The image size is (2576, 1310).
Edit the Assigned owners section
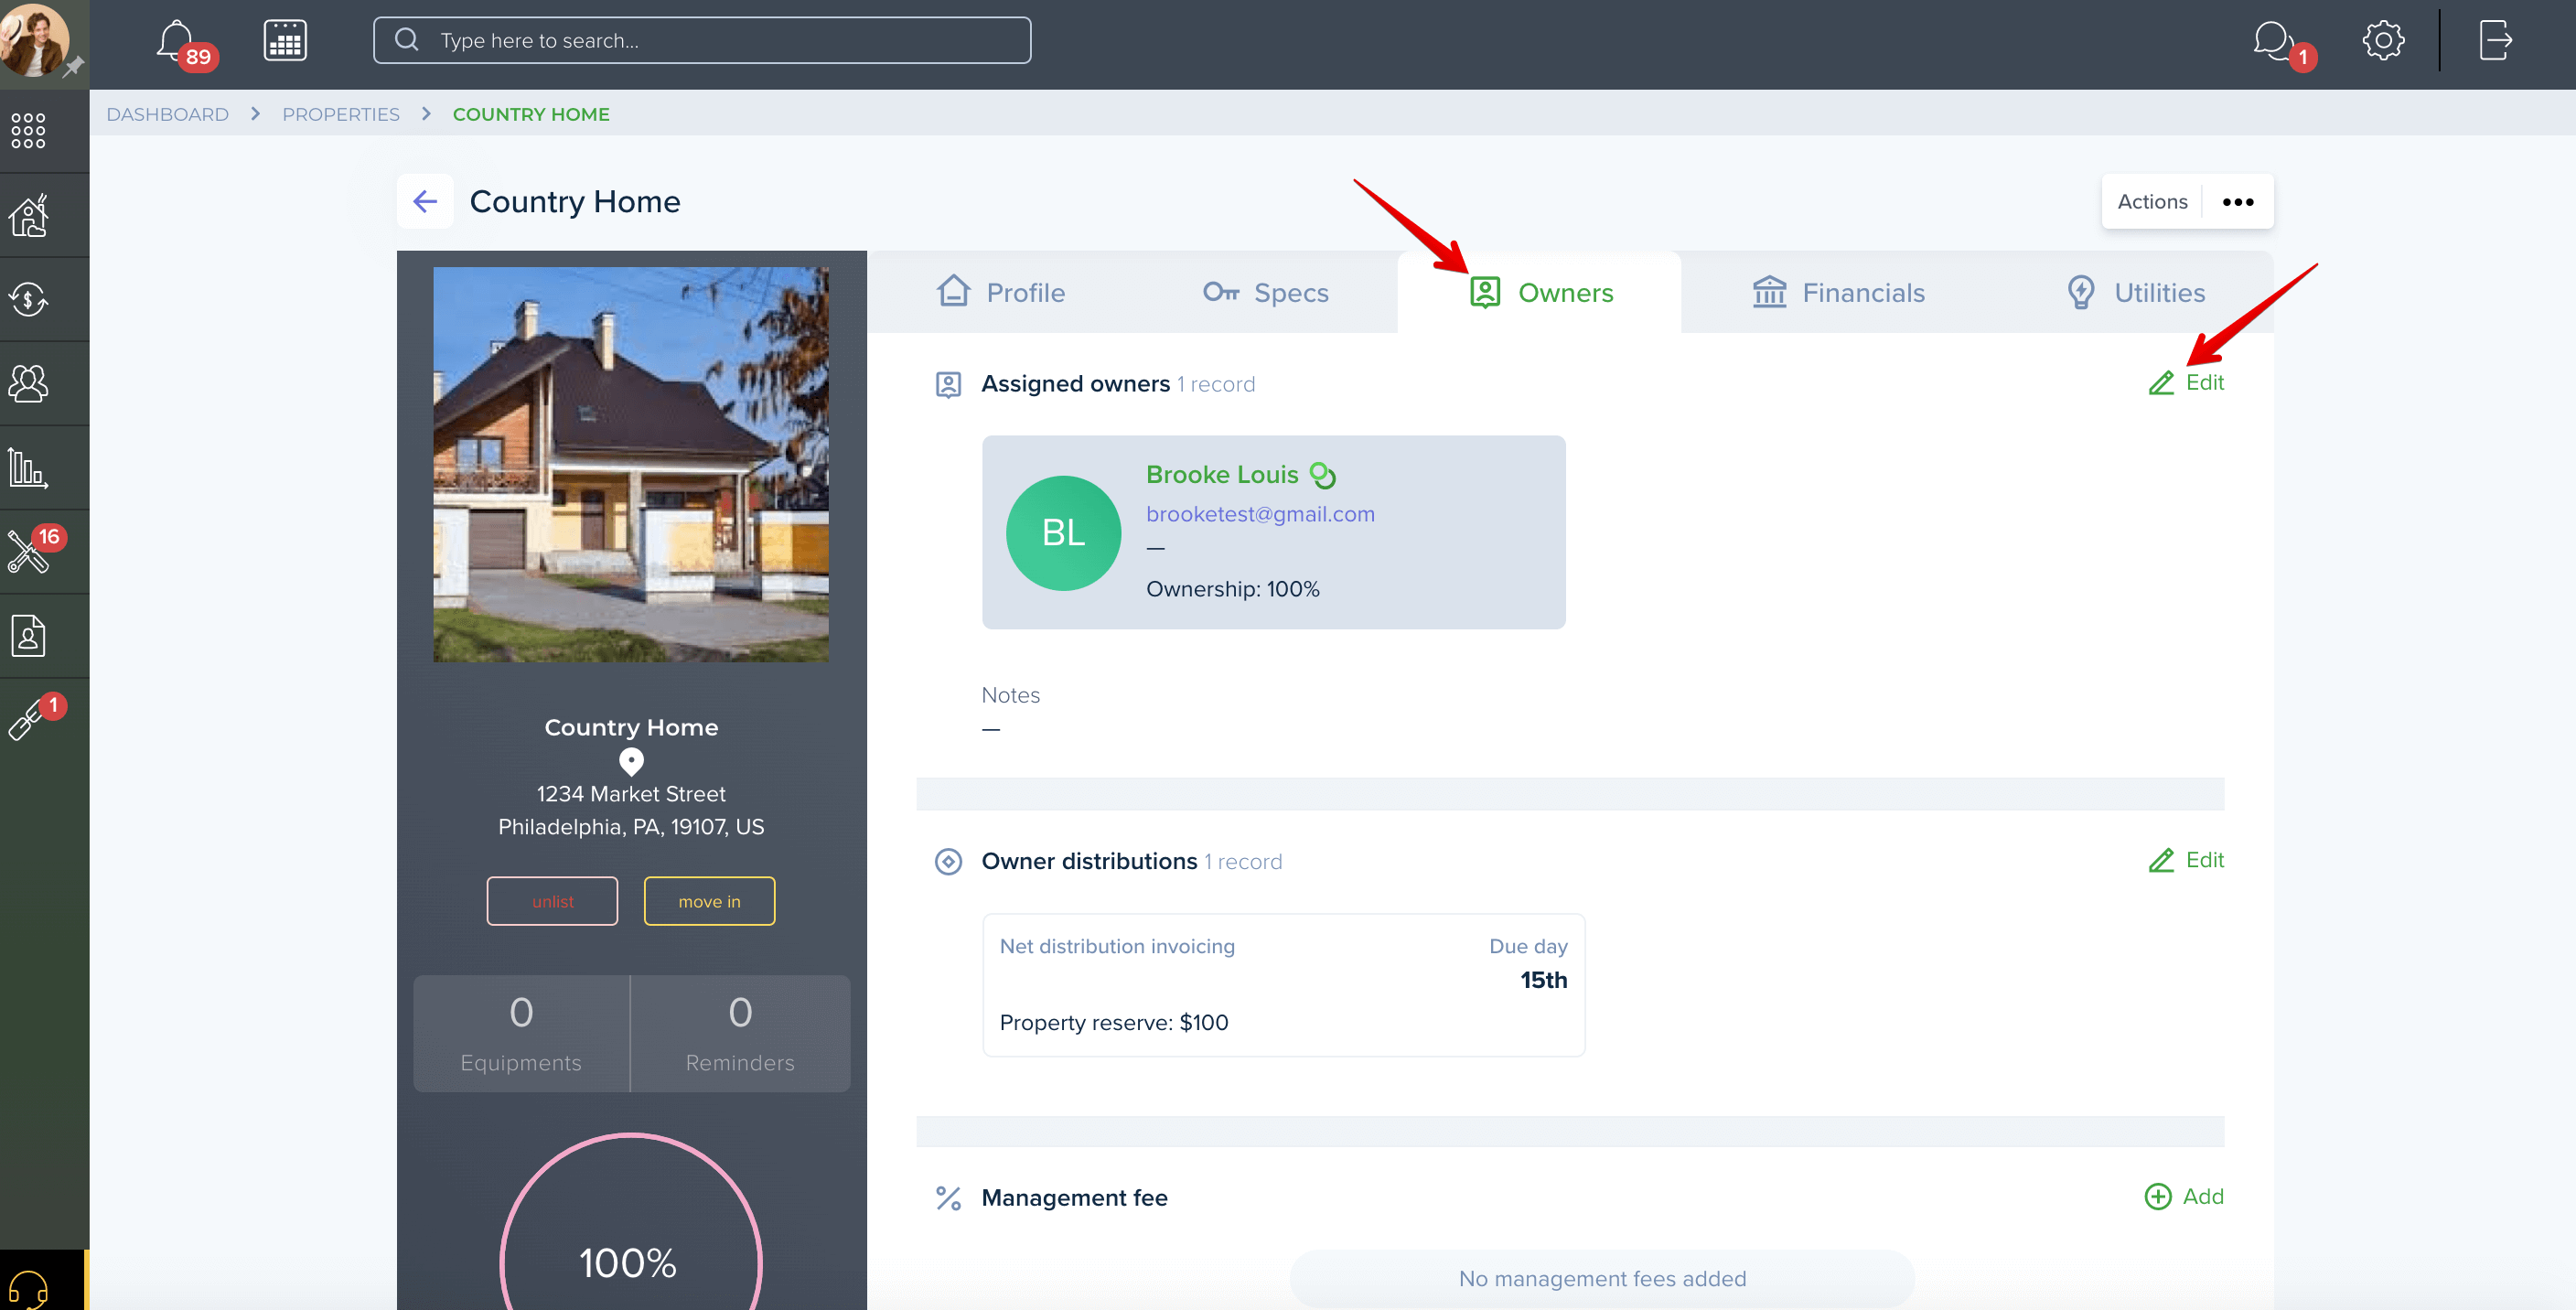pos(2186,383)
